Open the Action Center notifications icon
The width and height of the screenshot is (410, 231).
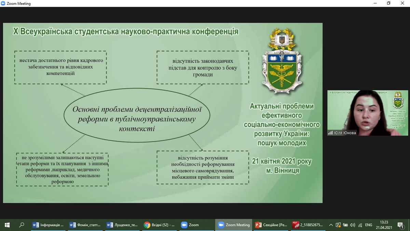(400, 225)
